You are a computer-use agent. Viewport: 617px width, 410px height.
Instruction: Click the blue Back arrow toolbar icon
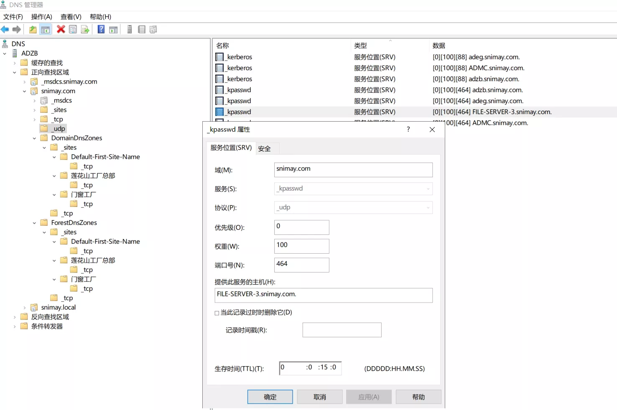point(5,29)
